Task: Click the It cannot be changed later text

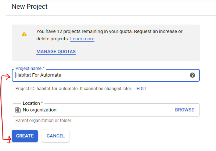Action: point(106,89)
